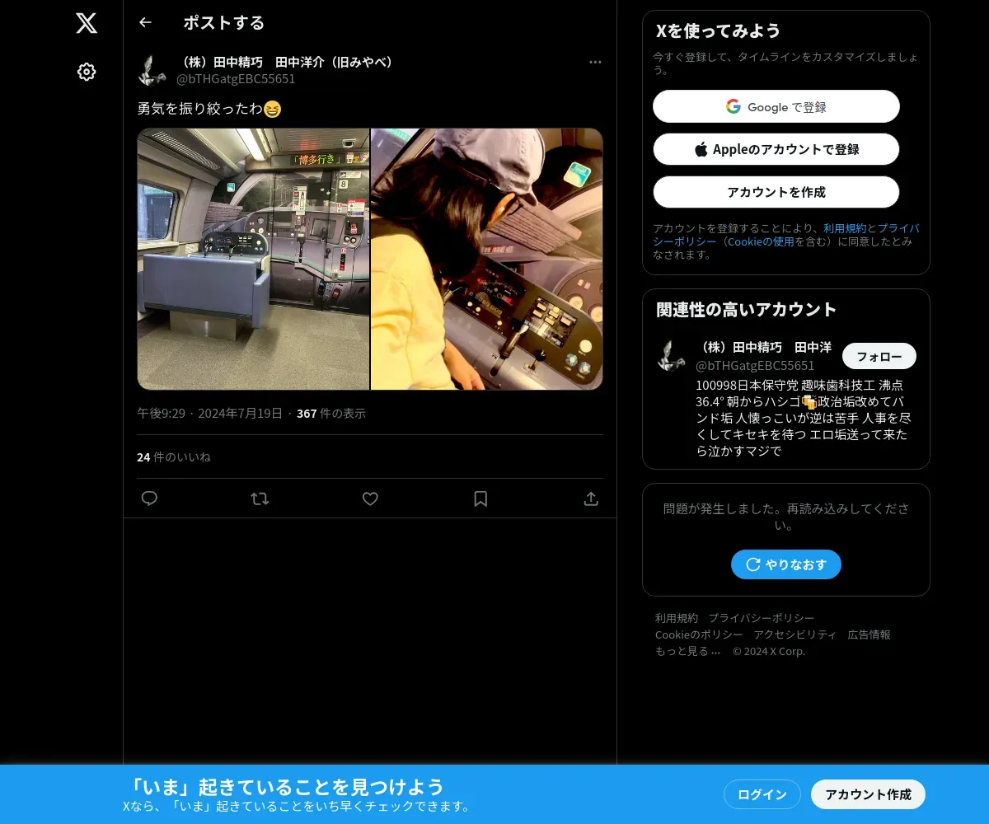Open 利用規約 link in signup panel
The height and width of the screenshot is (824, 989).
845,228
